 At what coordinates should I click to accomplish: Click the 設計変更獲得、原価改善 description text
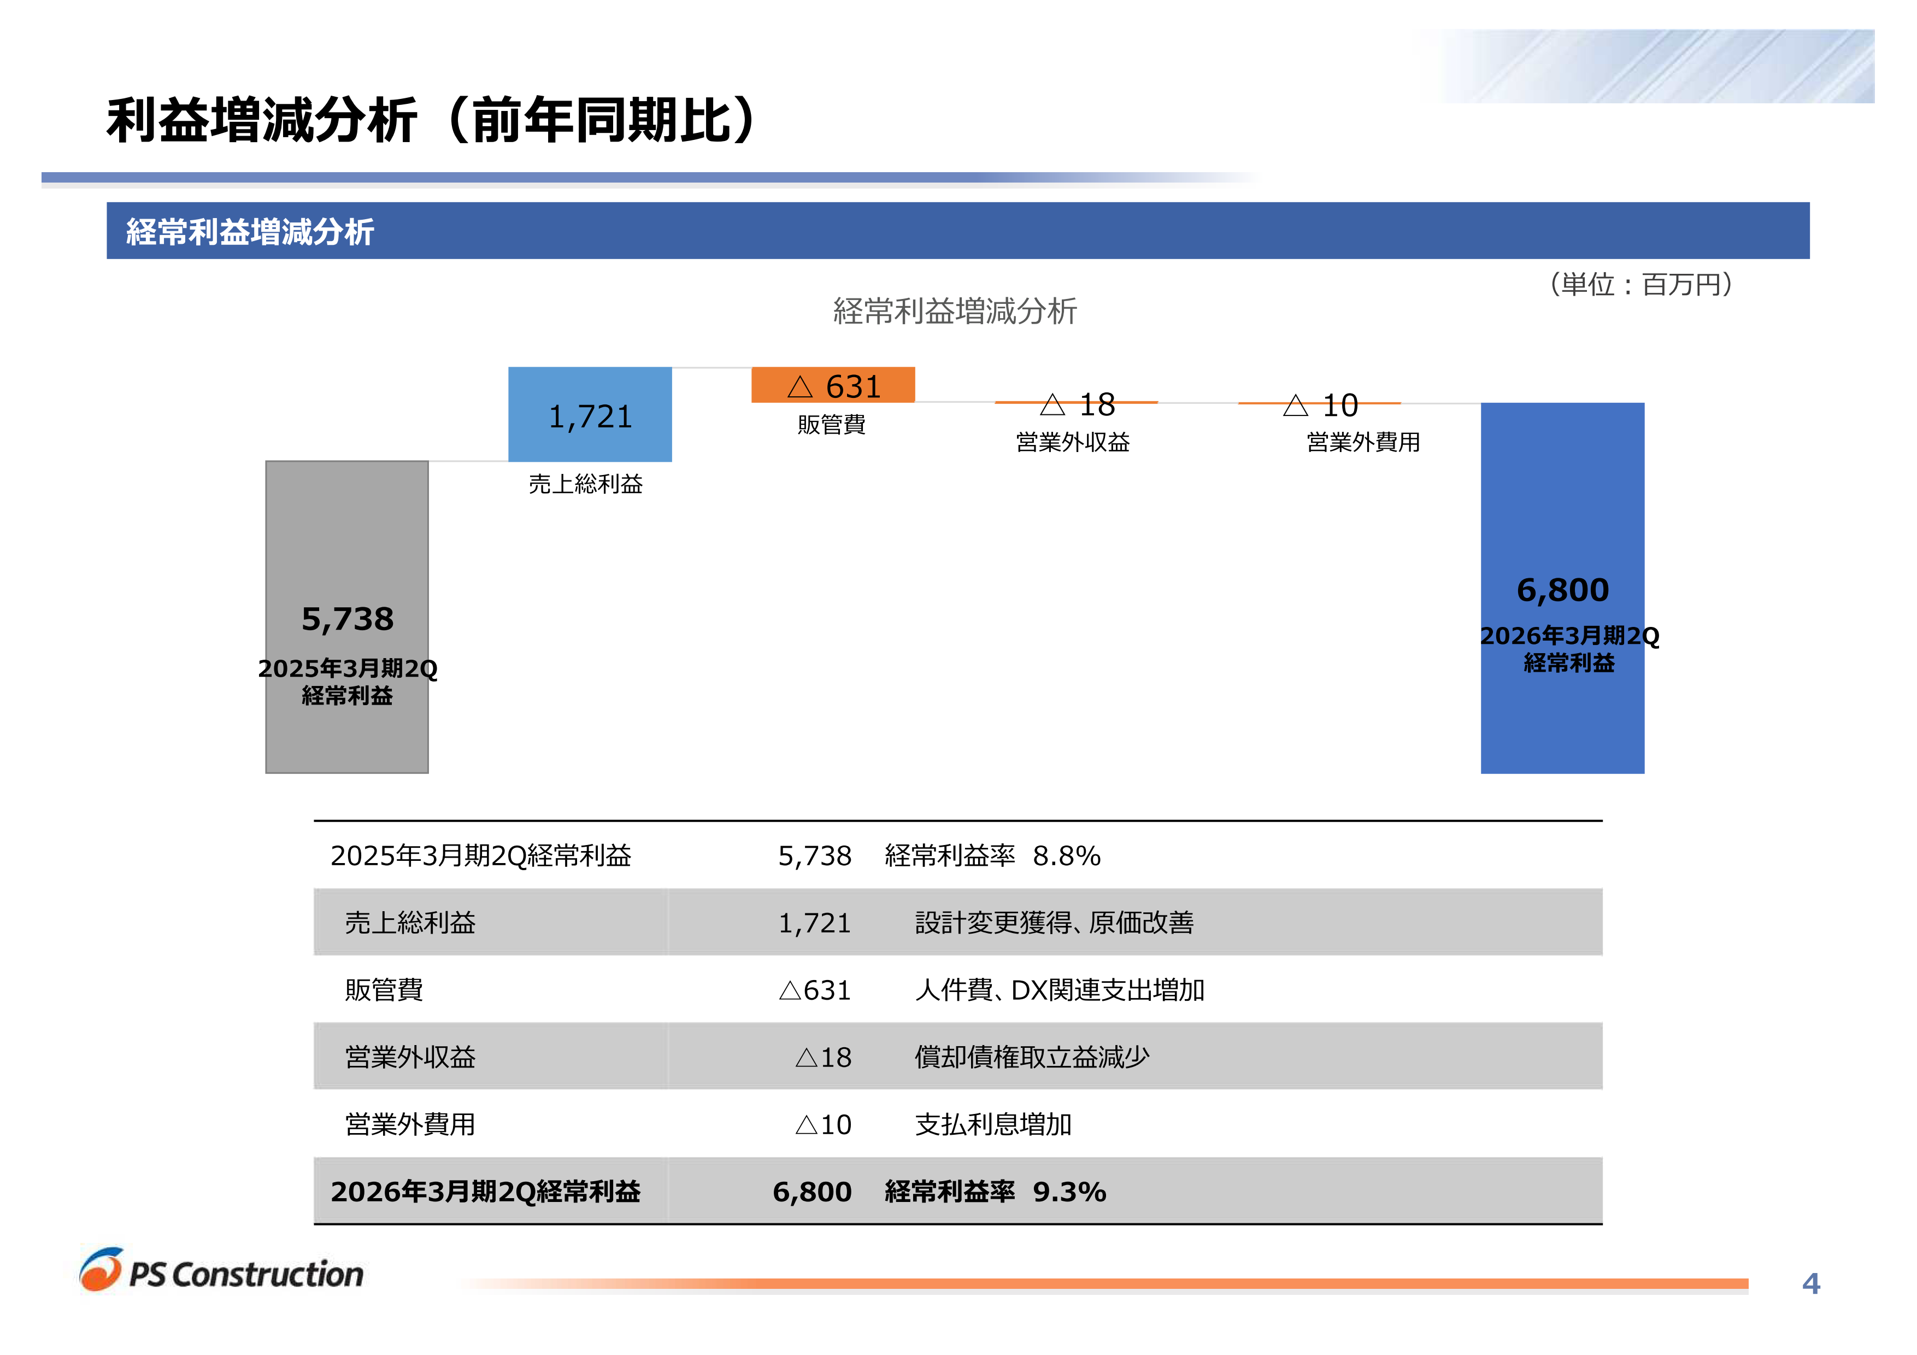(x=1054, y=923)
